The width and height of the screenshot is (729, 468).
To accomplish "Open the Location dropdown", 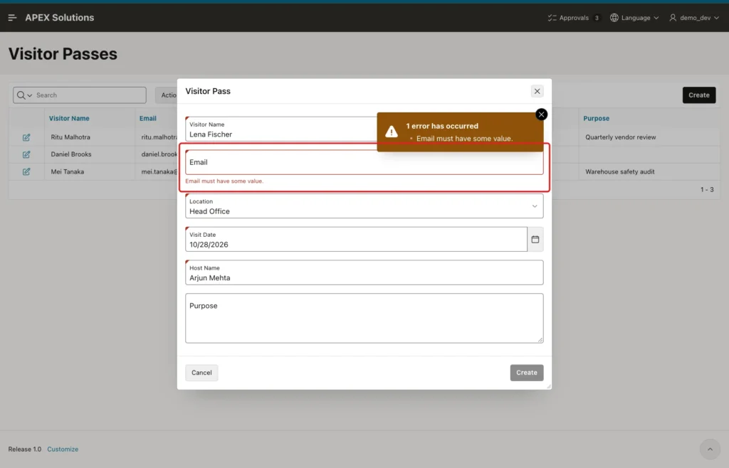I will coord(364,206).
